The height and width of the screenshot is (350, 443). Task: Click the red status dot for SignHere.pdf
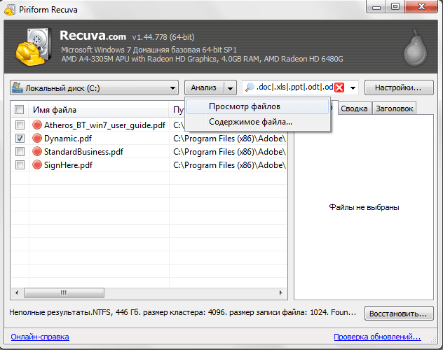point(37,164)
